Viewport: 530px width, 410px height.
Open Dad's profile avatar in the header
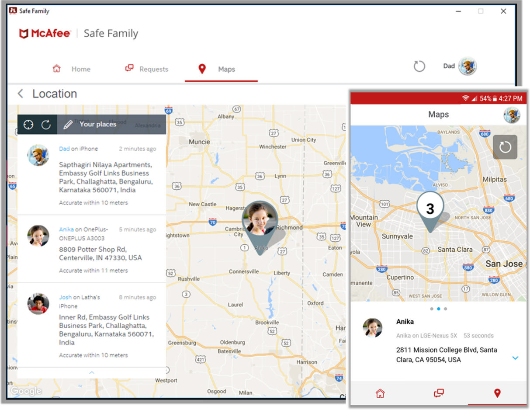[468, 66]
